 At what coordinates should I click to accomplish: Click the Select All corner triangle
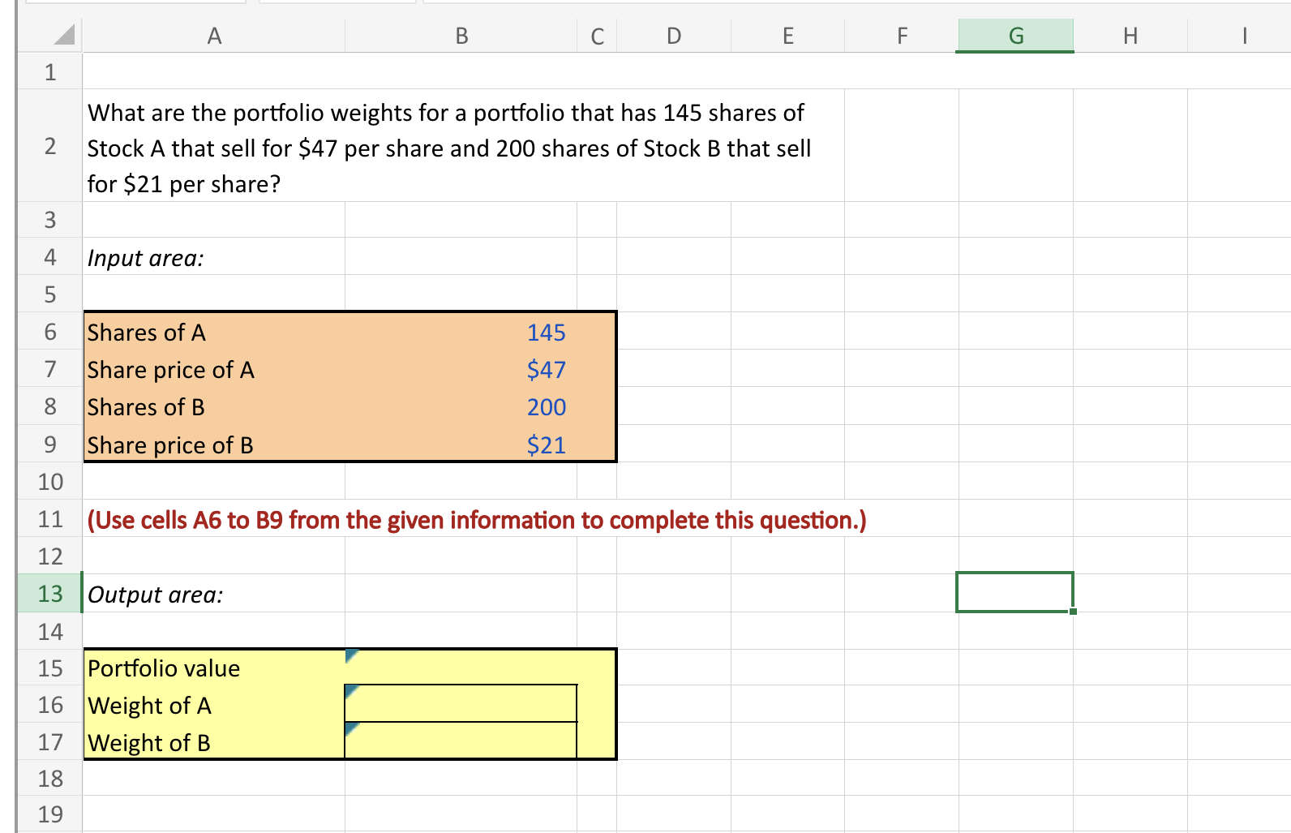click(64, 35)
